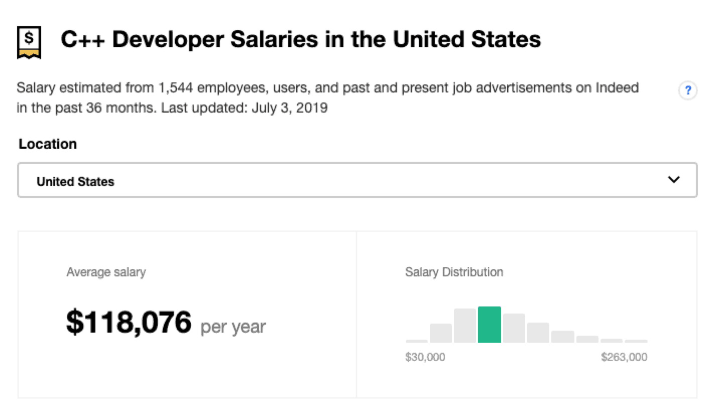
Task: Click the Salary Distribution label
Action: 454,272
